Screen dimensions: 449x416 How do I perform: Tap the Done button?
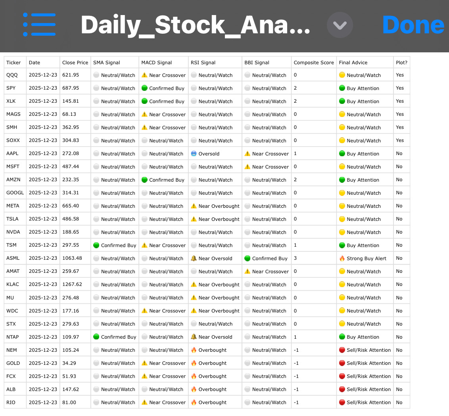(413, 25)
